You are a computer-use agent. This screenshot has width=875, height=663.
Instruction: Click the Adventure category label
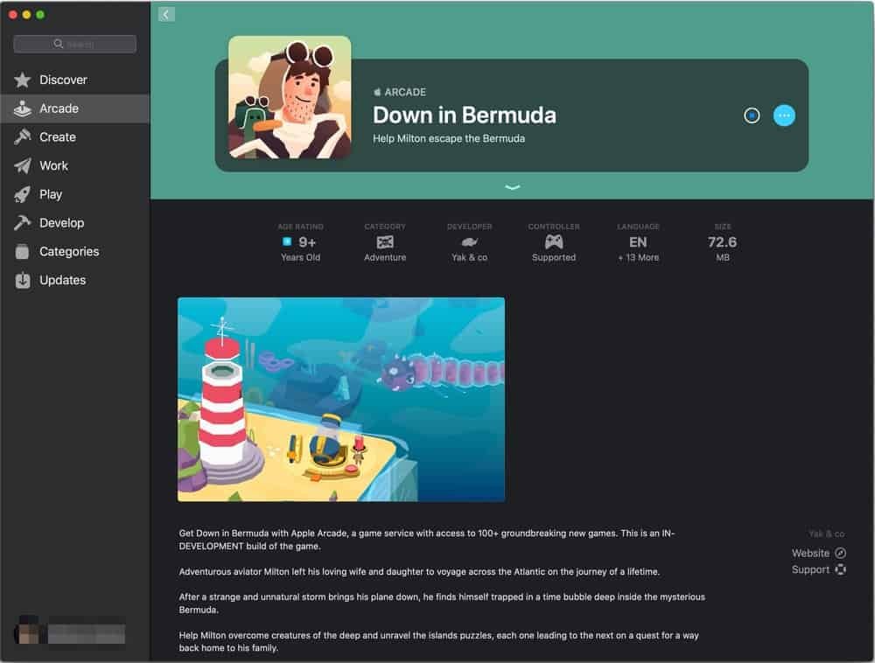pyautogui.click(x=385, y=258)
